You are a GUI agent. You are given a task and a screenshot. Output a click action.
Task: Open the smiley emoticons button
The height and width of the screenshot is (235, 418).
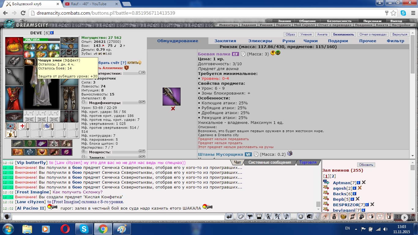301,217
